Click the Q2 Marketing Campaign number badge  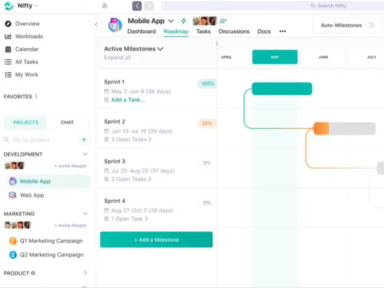(13, 255)
